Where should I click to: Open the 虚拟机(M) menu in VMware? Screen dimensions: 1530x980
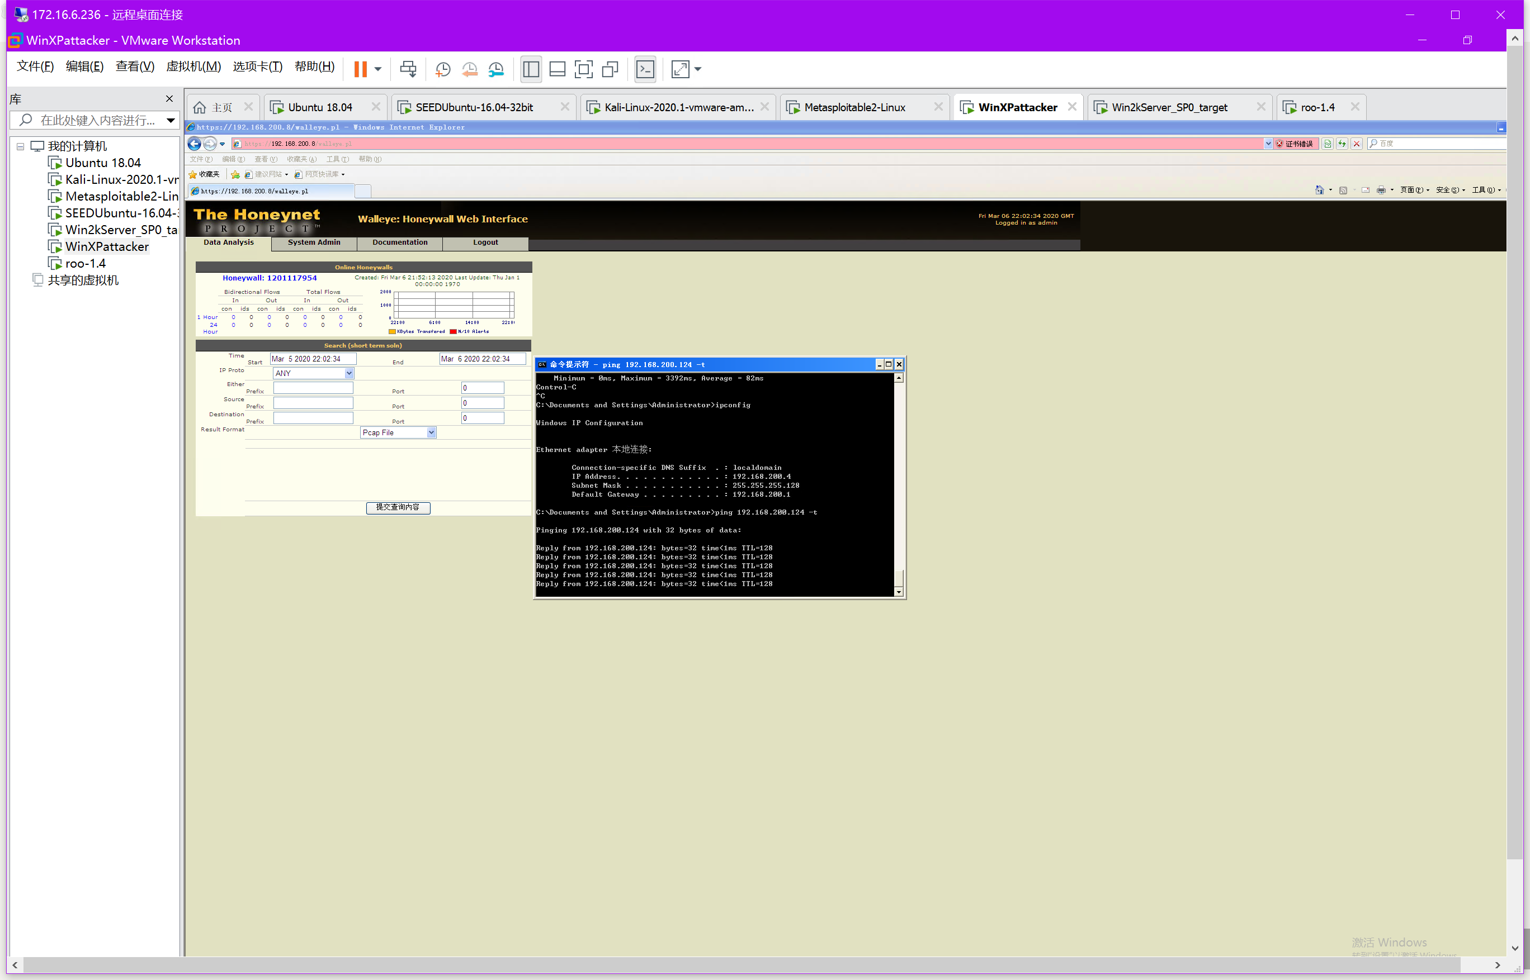pos(193,66)
